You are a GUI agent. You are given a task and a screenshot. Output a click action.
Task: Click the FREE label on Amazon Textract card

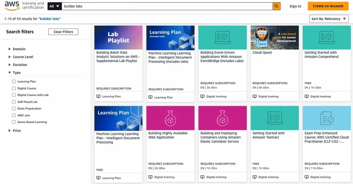[256, 164]
